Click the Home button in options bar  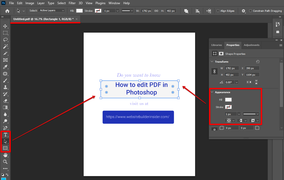(7, 11)
